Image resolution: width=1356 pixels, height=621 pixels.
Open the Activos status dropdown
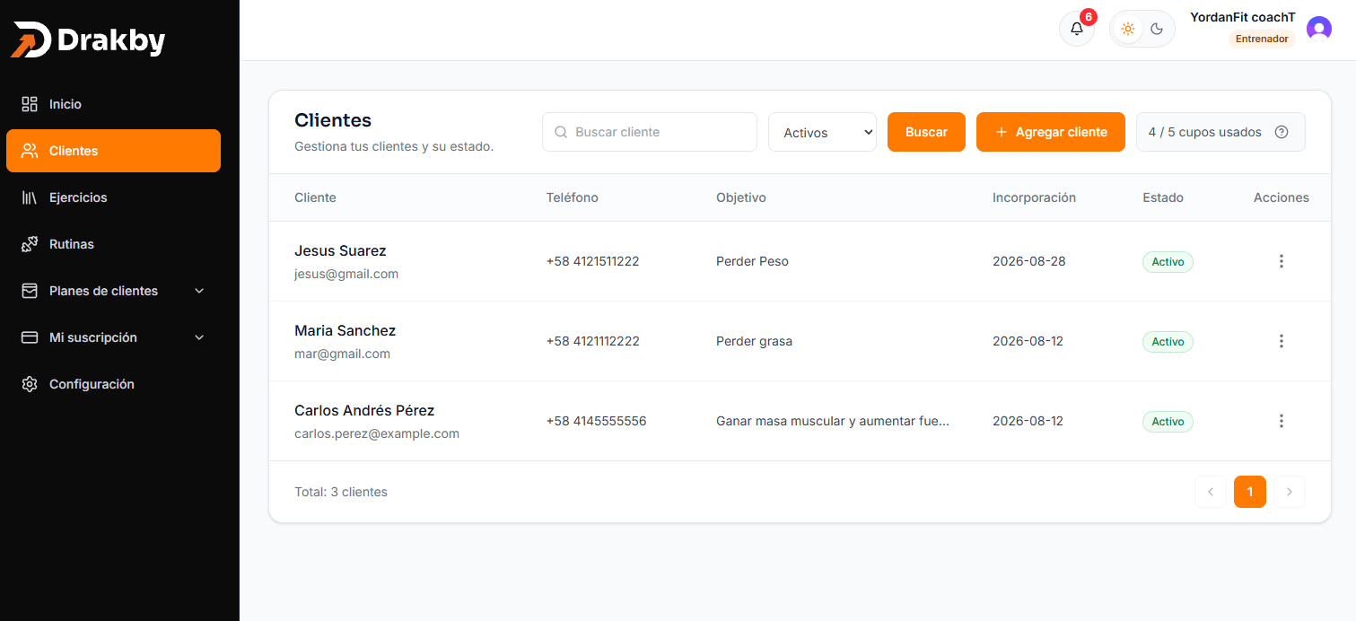(x=822, y=132)
